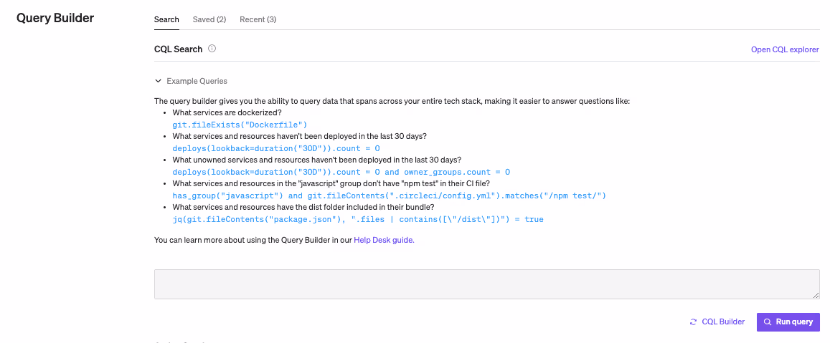The height and width of the screenshot is (343, 830).
Task: Click the swap arrows icon beside CQL Builder
Action: point(693,322)
